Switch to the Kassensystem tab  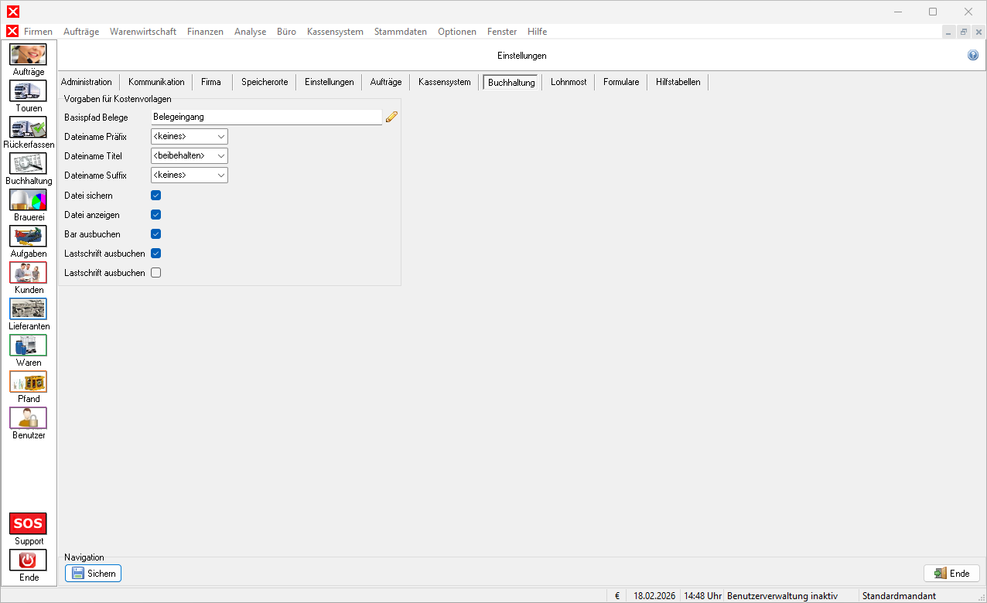tap(444, 82)
